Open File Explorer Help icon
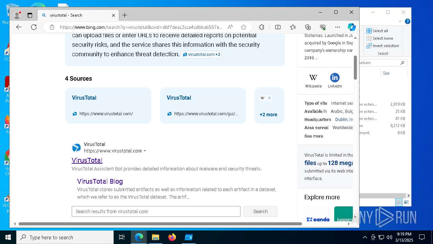Screen dimensions: 433x244 tap(408, 21)
